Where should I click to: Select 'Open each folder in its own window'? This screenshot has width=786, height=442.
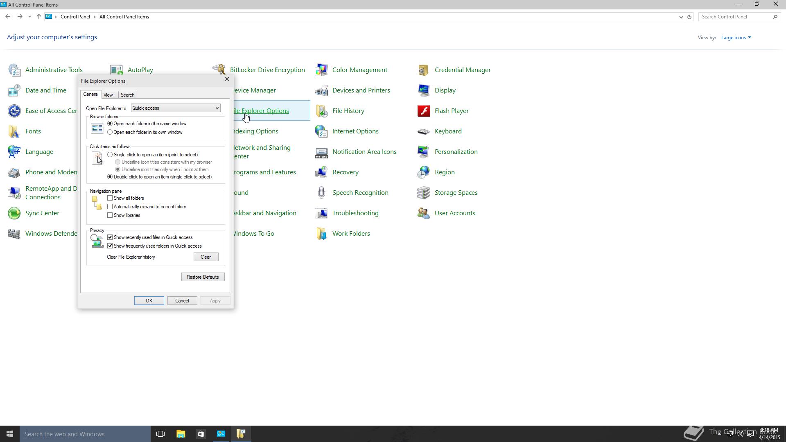point(110,132)
